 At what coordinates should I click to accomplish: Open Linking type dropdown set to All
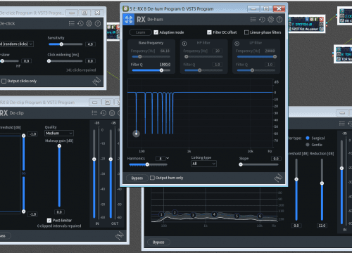pyautogui.click(x=203, y=164)
